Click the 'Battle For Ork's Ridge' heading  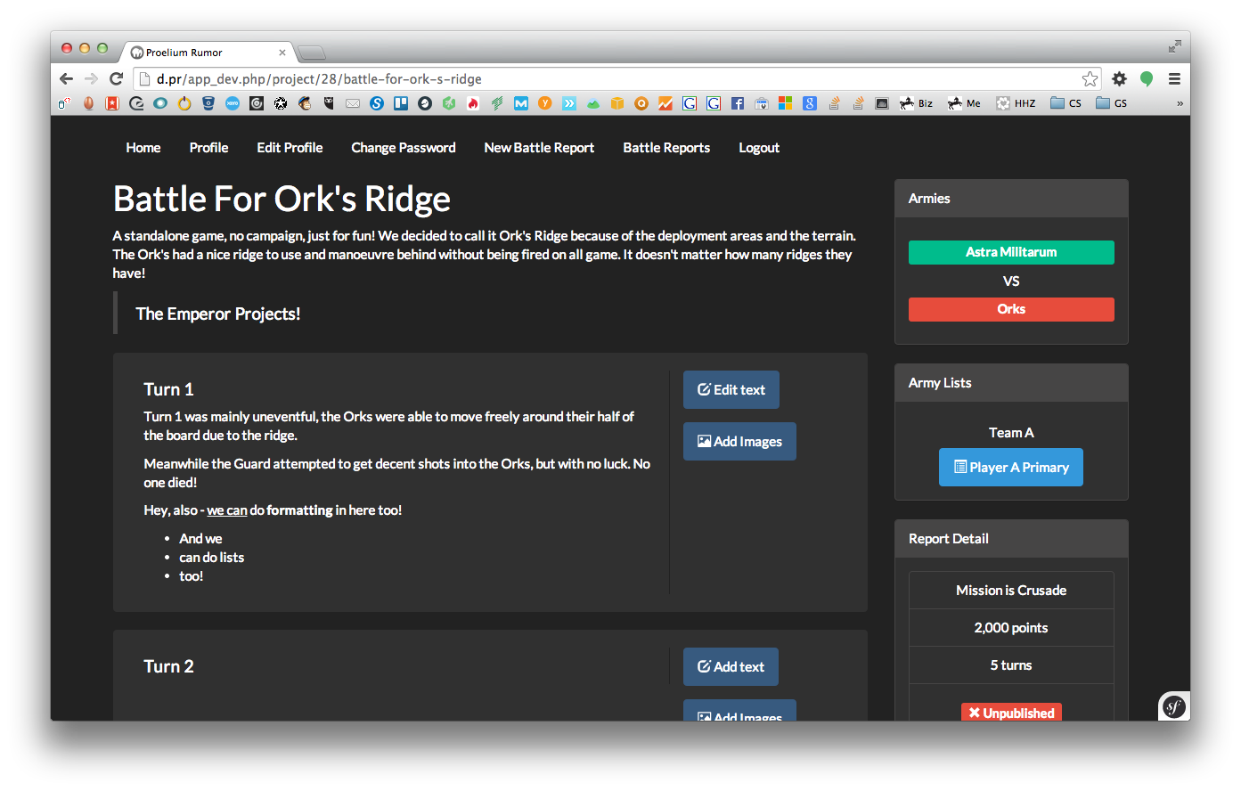[x=282, y=199]
